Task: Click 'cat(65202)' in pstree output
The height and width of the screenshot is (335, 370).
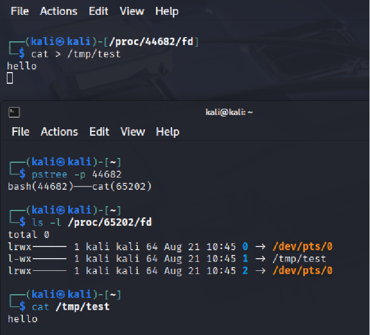Action: [122, 187]
